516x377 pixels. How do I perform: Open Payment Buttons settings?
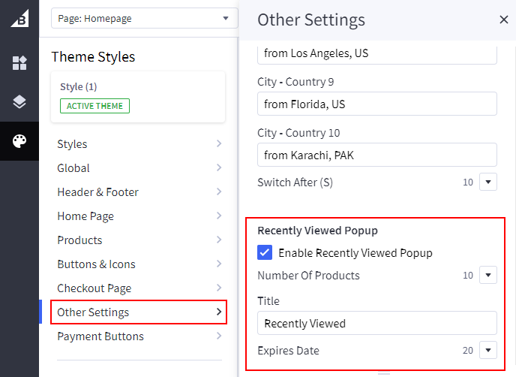pos(139,336)
